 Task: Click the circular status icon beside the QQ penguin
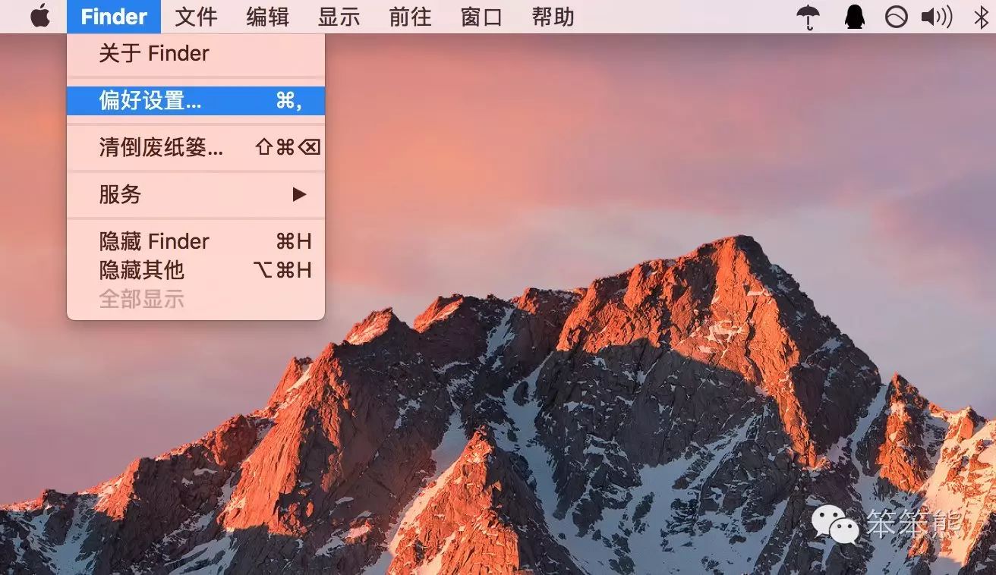point(896,17)
